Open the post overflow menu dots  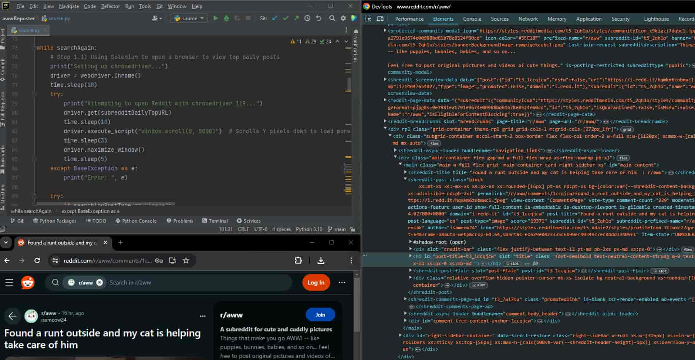(x=203, y=316)
